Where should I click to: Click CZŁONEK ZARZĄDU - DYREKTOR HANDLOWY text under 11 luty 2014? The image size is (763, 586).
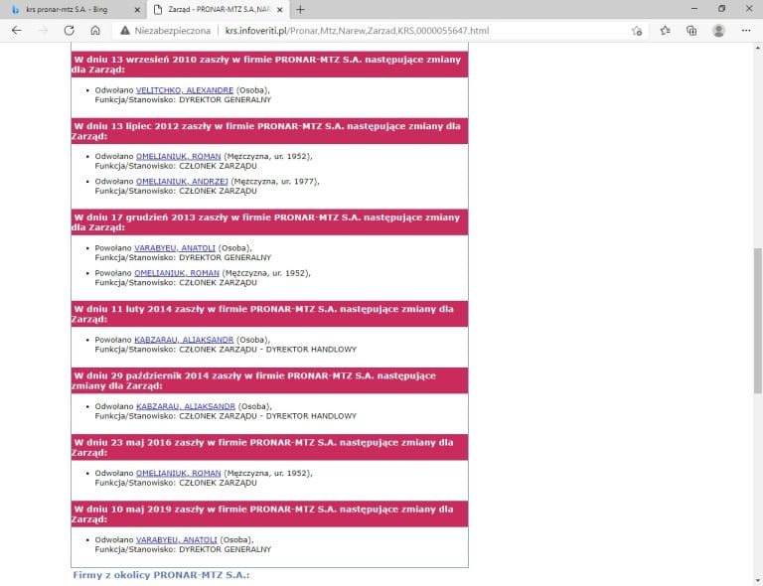pos(267,350)
